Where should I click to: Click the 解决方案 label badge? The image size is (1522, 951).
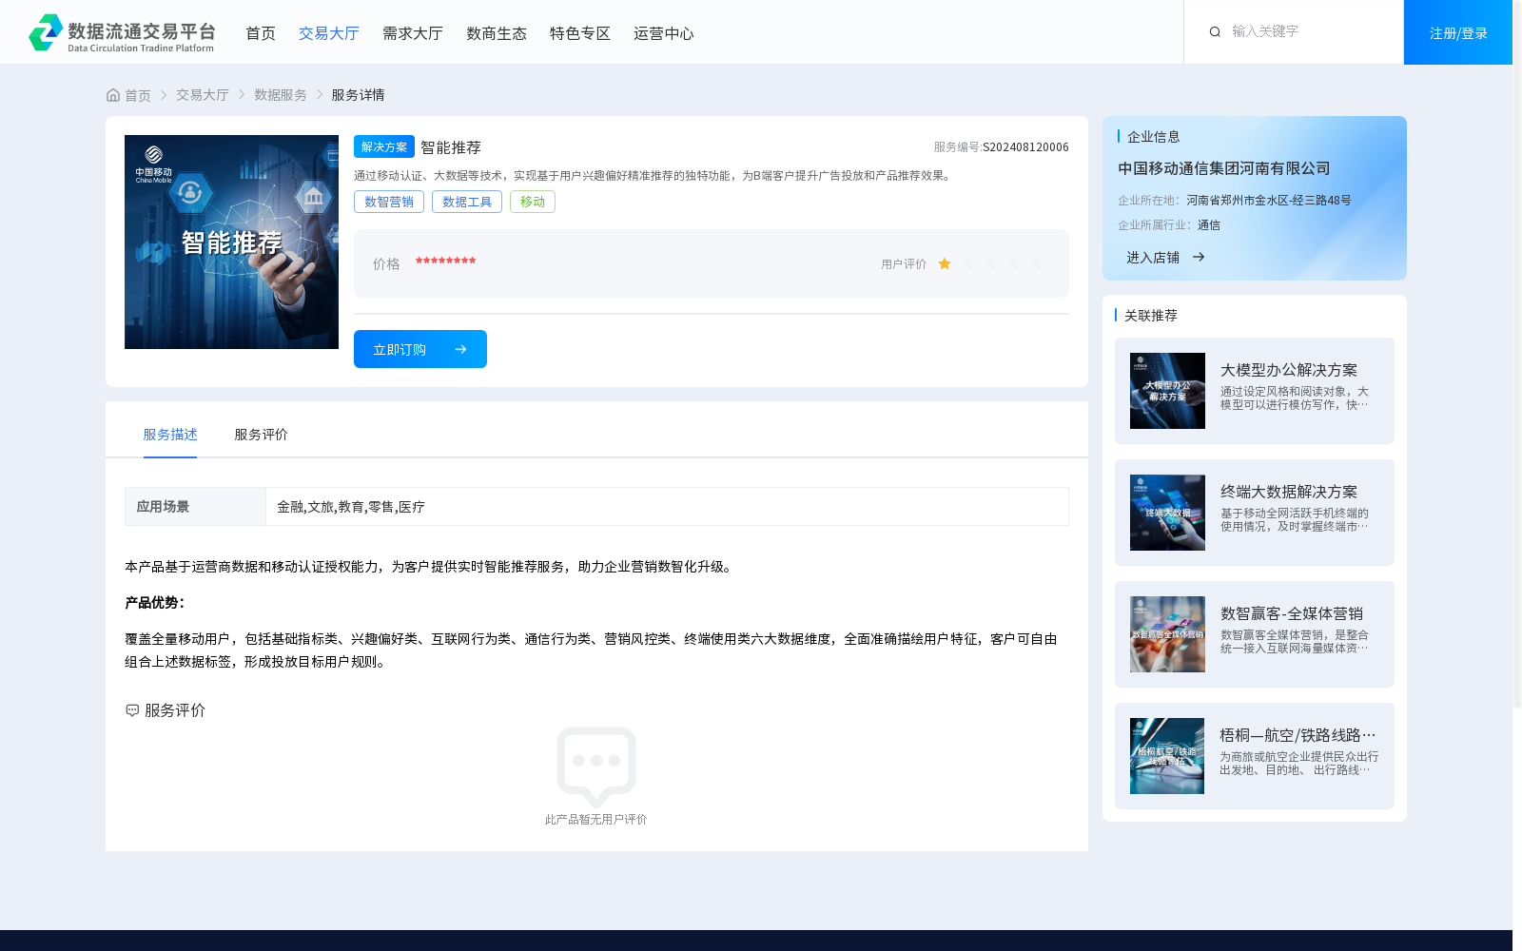point(384,146)
